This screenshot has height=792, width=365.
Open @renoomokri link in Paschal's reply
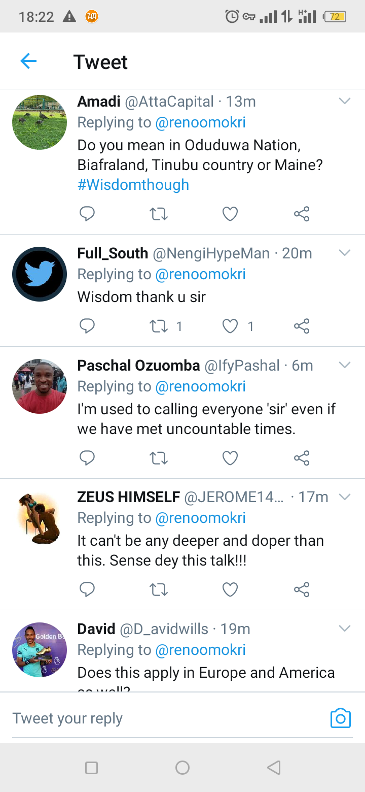tap(200, 386)
